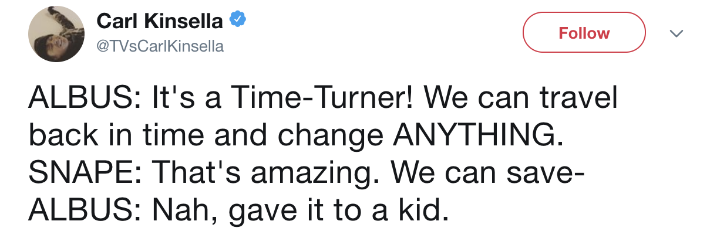Click the blue verified badge

[236, 21]
